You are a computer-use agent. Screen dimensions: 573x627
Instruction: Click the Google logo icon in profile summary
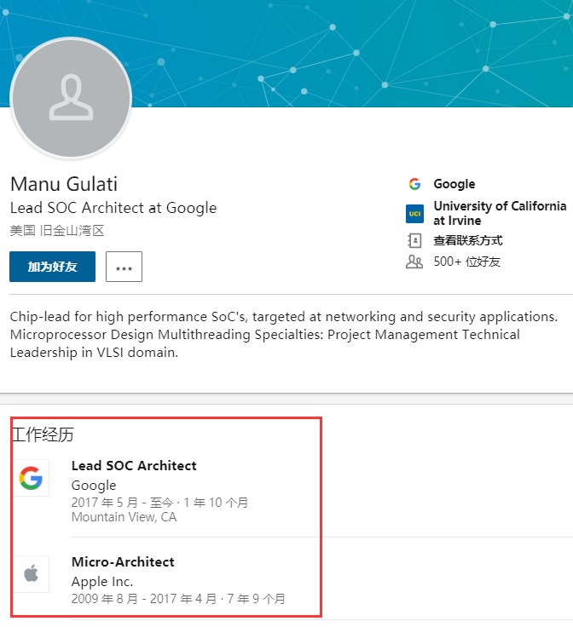tap(414, 184)
